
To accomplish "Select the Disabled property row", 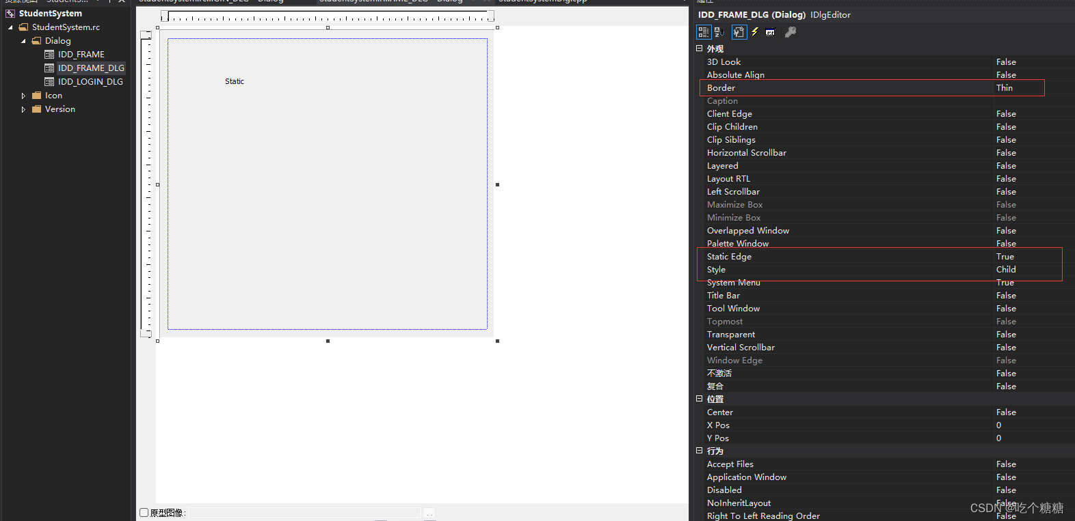I will 890,490.
